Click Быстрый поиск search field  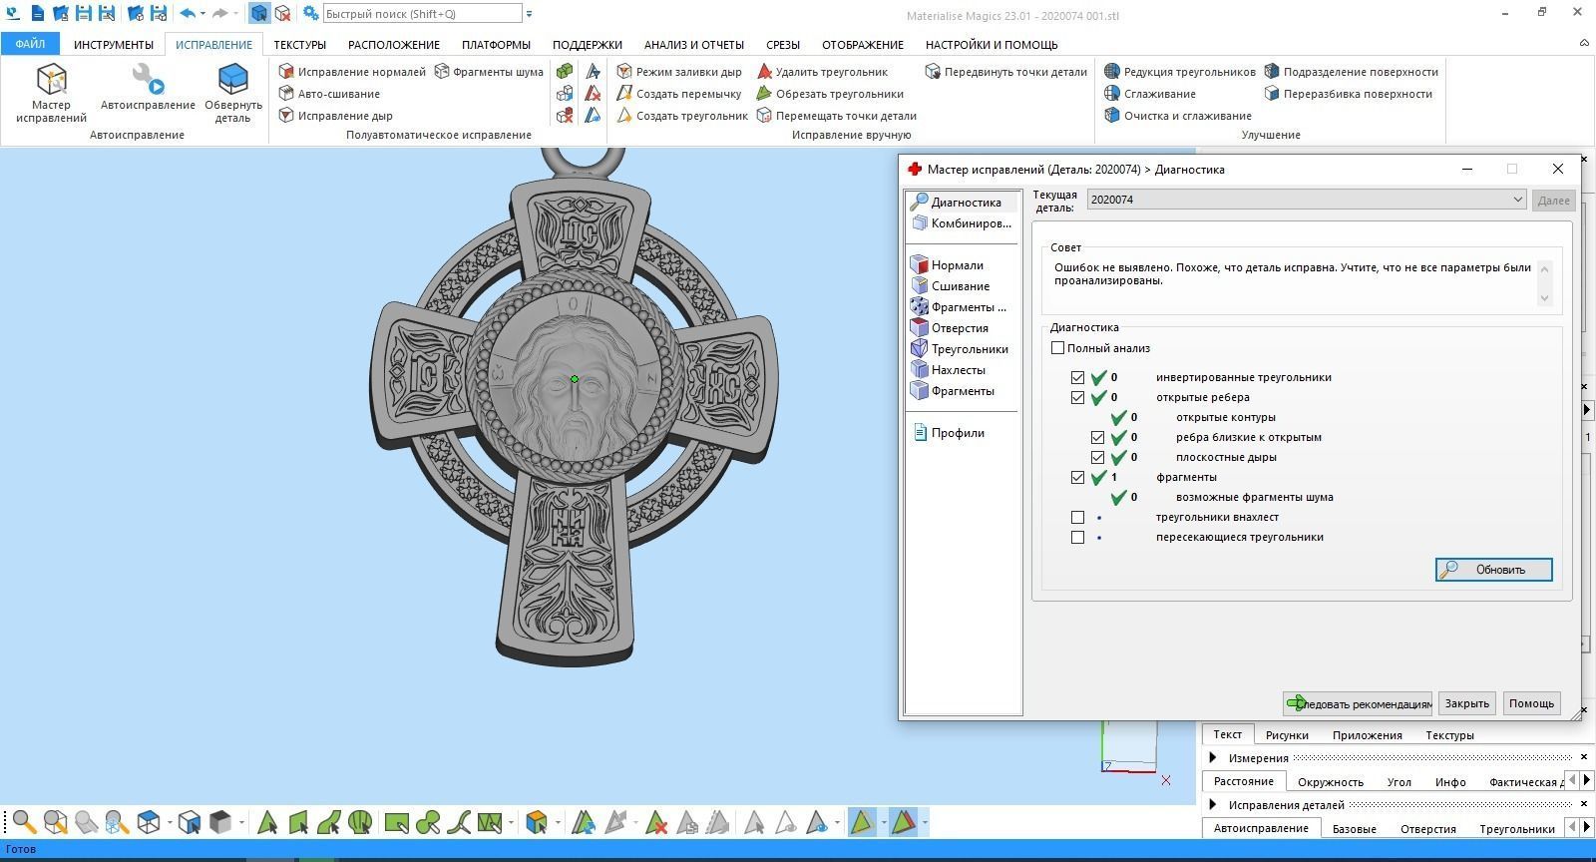(422, 14)
